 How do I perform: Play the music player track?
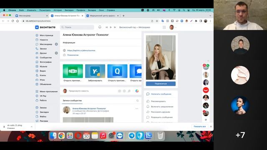coord(111,27)
